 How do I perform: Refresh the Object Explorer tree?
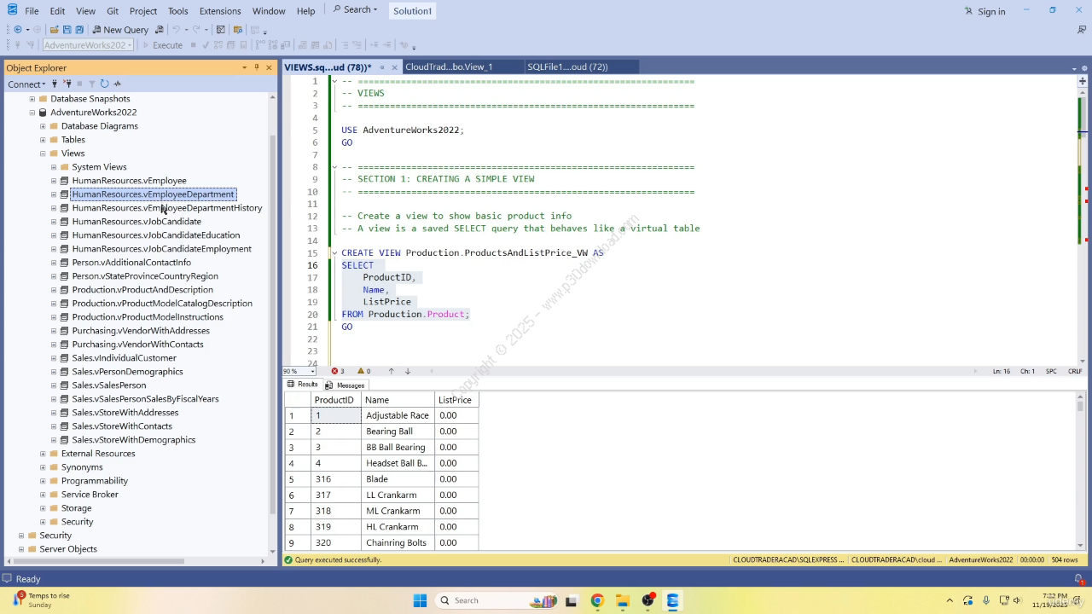point(104,84)
